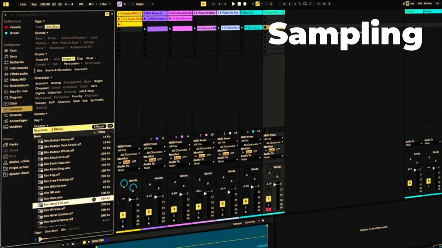This screenshot has height=248, width=442.
Task: Click the Tap tempo button
Action: [x=34, y=4]
